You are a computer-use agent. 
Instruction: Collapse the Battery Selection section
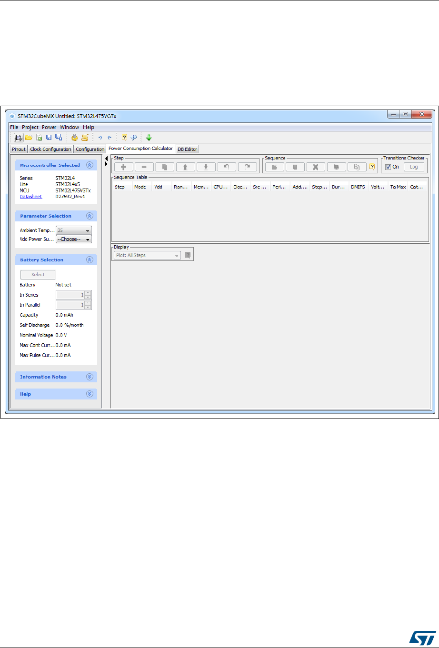(x=90, y=260)
